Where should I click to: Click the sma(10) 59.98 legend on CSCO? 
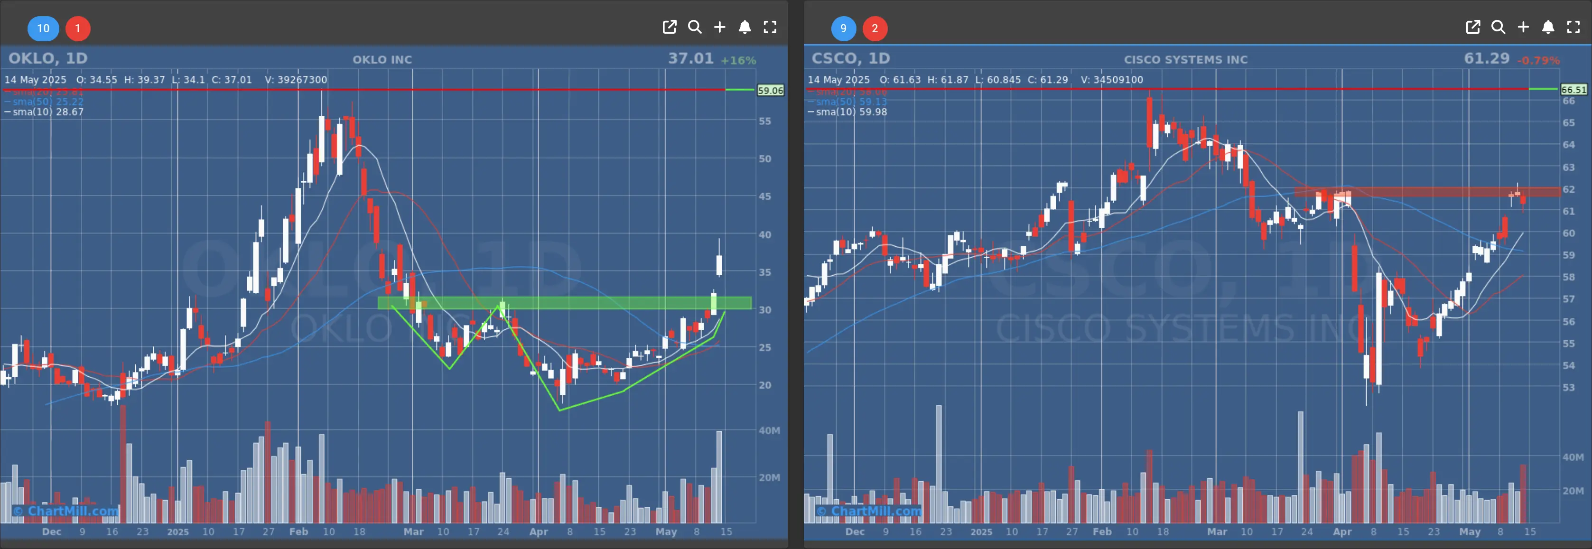[x=847, y=112]
